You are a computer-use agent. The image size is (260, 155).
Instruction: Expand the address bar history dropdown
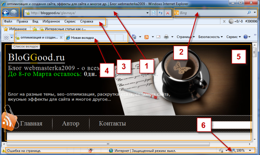pyautogui.click(x=147, y=13)
